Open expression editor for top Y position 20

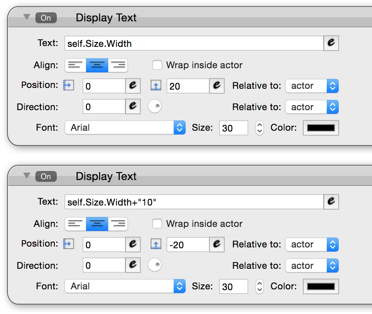pyautogui.click(x=217, y=86)
